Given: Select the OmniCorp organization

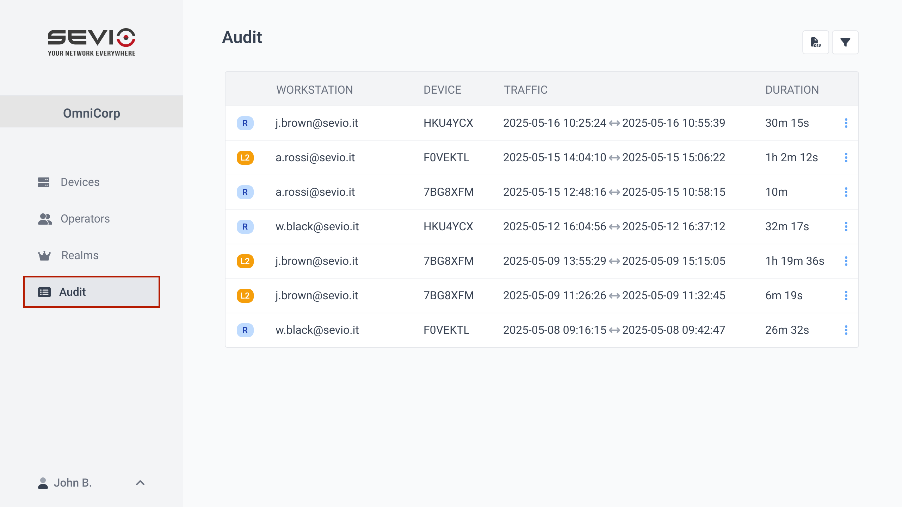Looking at the screenshot, I should tap(92, 113).
